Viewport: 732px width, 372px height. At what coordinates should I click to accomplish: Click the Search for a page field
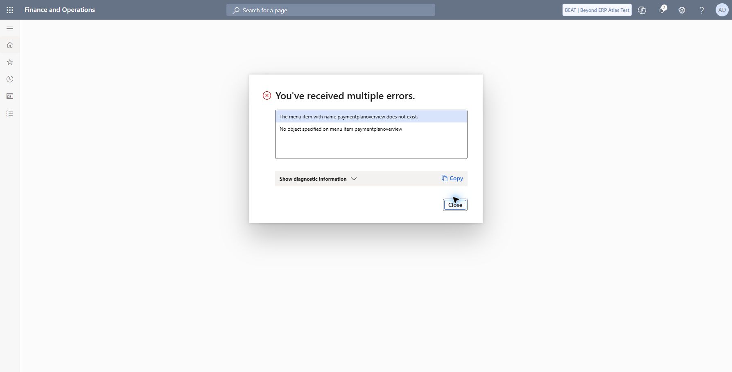tap(330, 10)
